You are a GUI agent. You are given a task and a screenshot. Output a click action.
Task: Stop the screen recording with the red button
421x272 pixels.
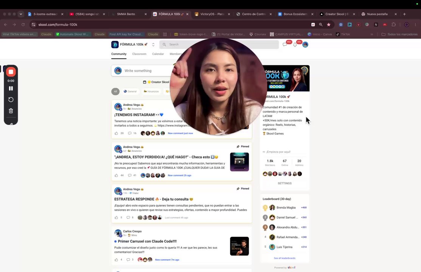(11, 72)
